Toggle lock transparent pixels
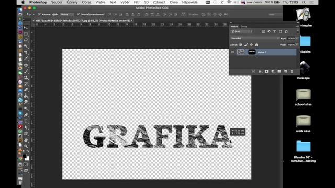Viewport: 335px width, 188px height. [x=241, y=45]
